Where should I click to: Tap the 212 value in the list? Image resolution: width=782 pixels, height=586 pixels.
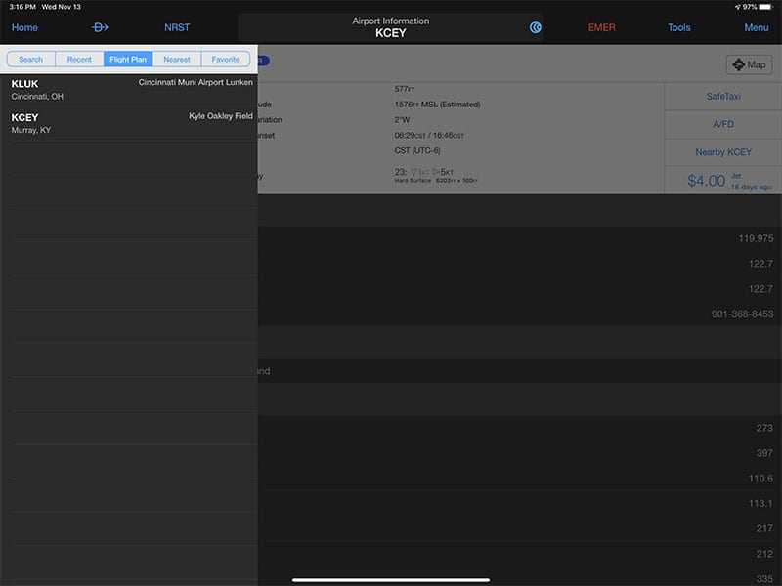tap(764, 554)
